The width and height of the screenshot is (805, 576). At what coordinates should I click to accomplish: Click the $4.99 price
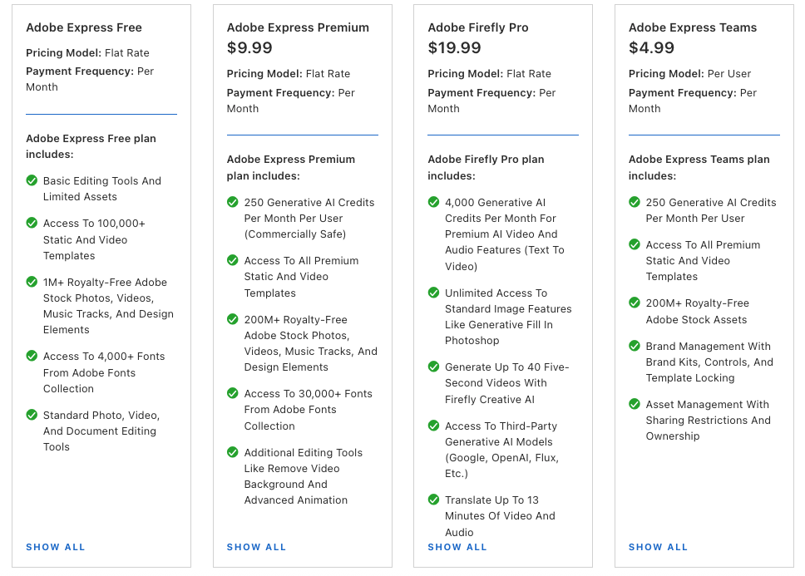pos(651,47)
